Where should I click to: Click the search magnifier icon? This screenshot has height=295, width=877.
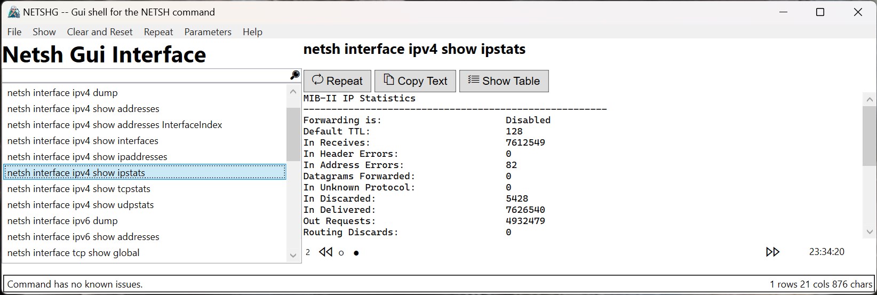point(294,75)
